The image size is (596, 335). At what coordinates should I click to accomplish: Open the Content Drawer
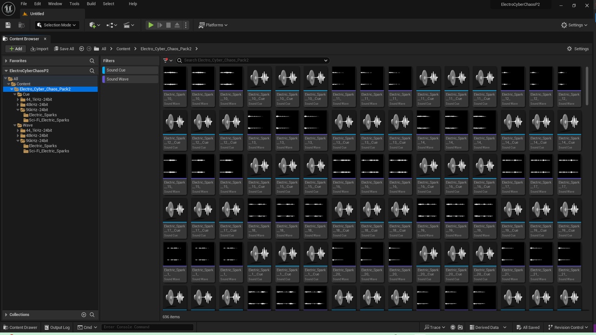pyautogui.click(x=20, y=327)
